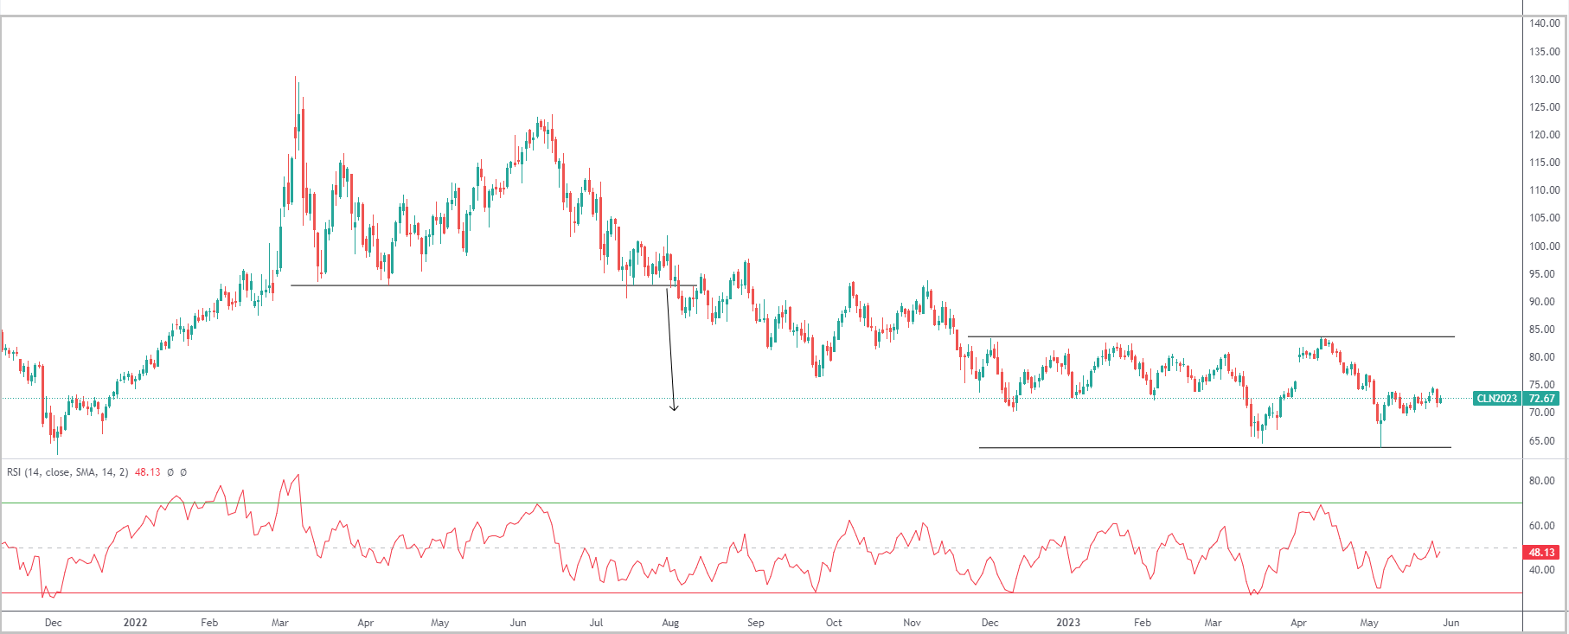Click the 110.00 price scale label
1569x634 pixels.
pos(1545,190)
